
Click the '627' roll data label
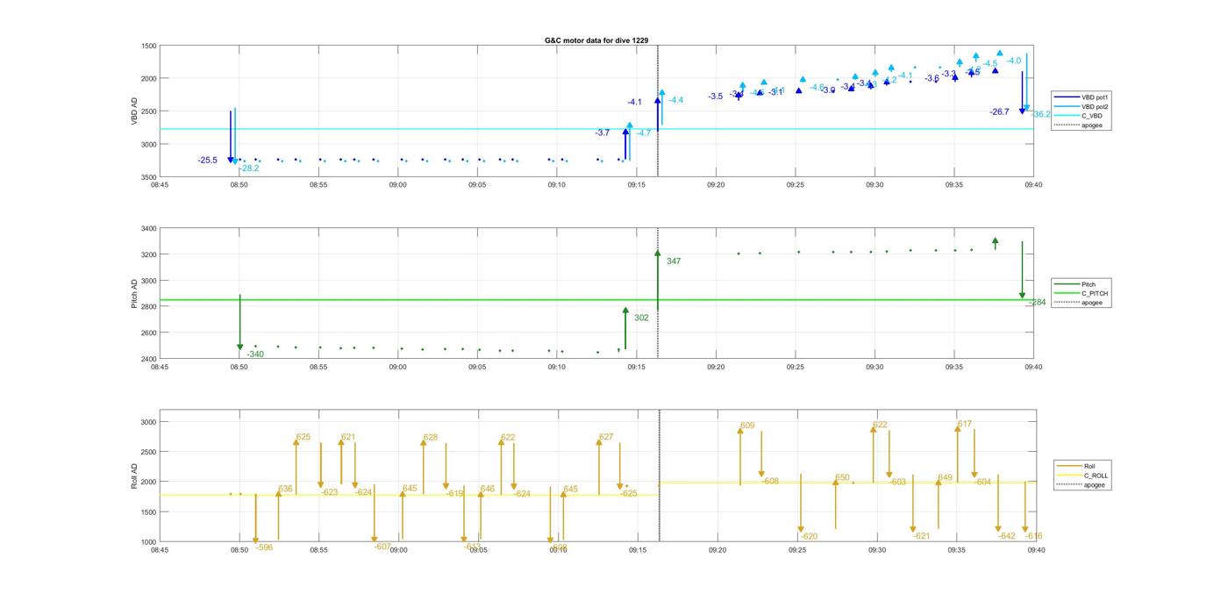[x=606, y=437]
